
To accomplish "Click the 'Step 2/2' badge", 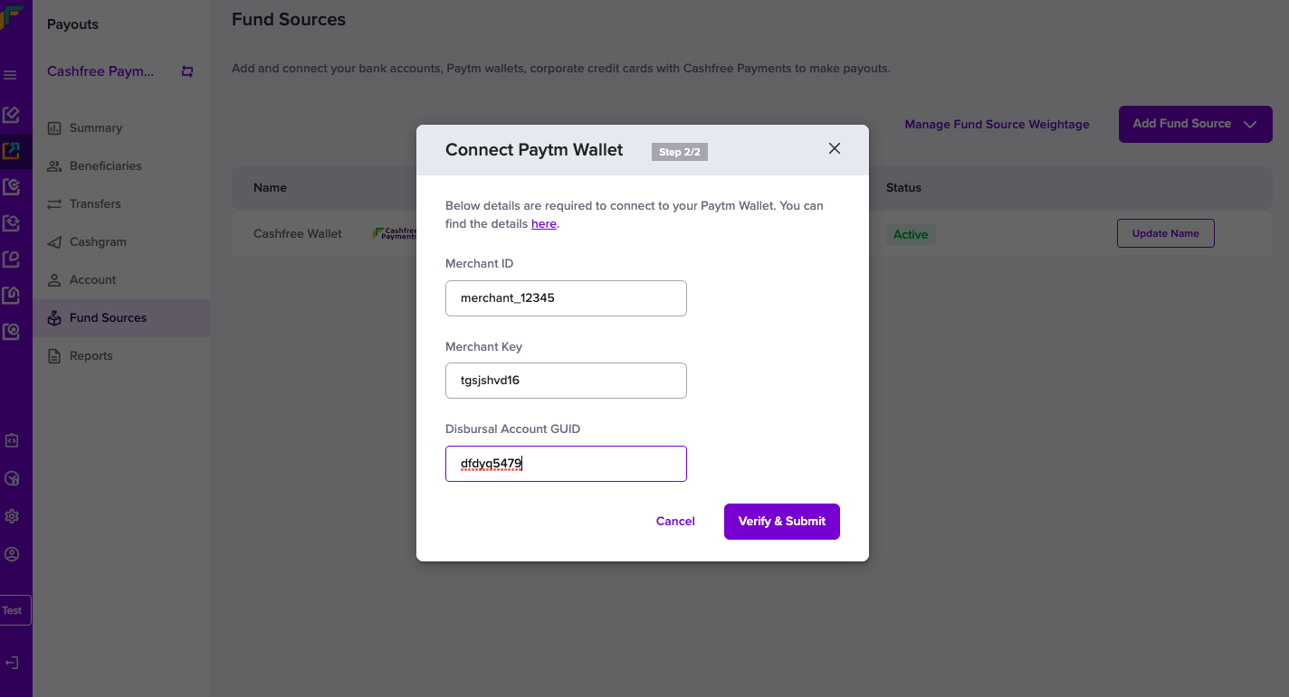I will pyautogui.click(x=680, y=152).
